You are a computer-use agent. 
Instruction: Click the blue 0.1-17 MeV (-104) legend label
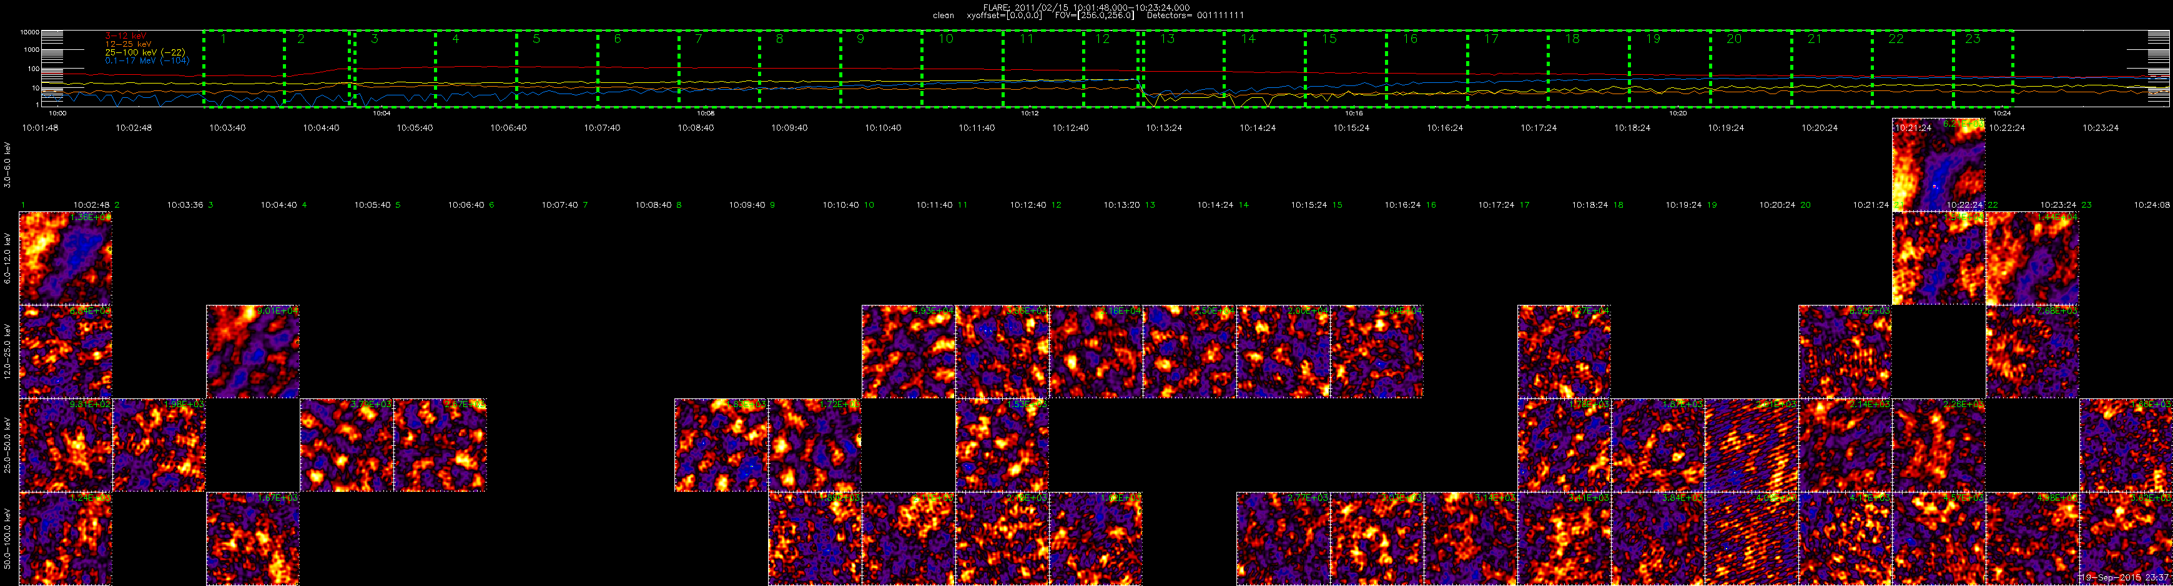point(147,60)
